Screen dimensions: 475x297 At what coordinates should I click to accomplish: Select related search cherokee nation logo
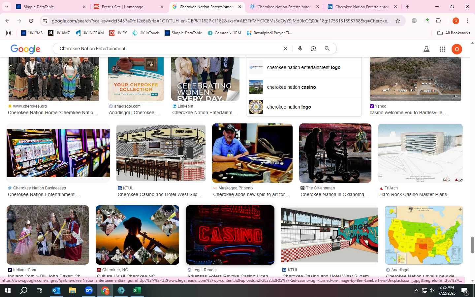coord(304,107)
